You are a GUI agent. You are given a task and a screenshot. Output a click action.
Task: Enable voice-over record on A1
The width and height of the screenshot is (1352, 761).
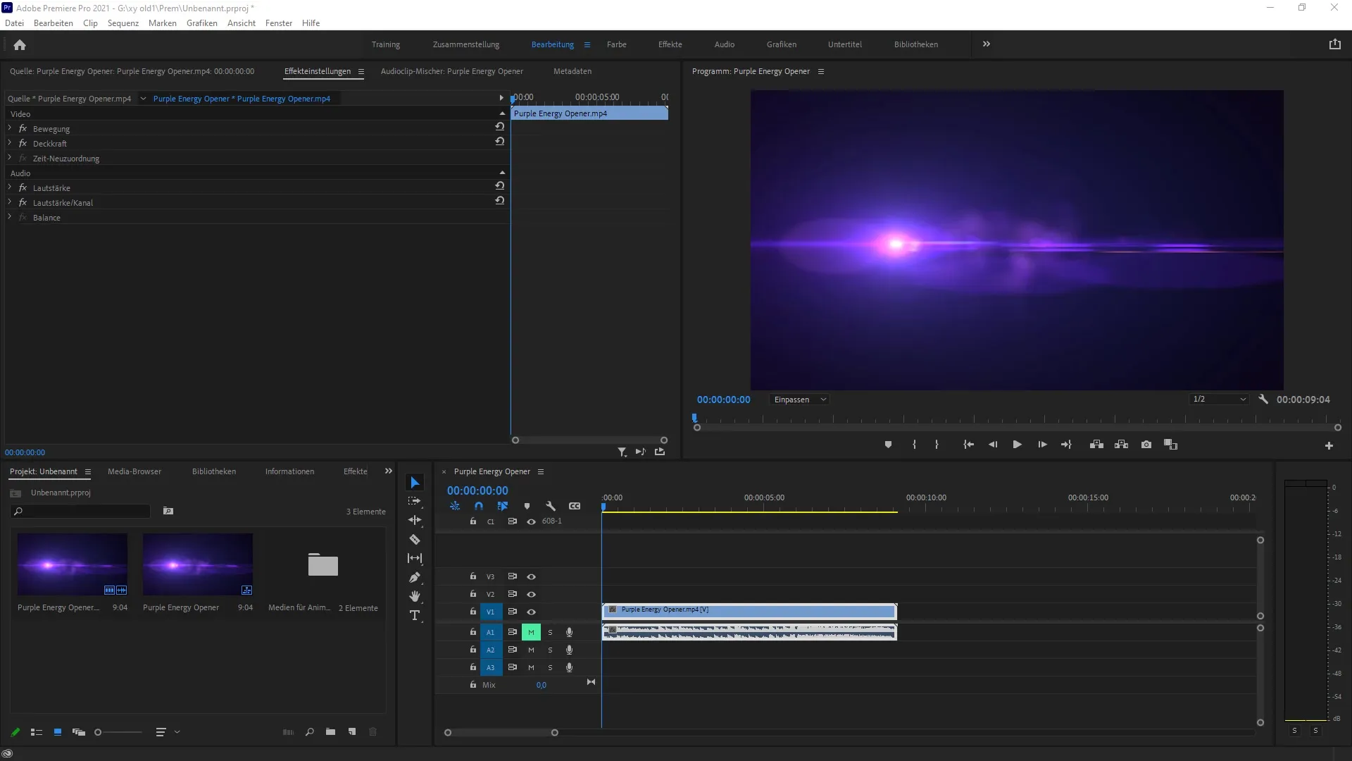pos(569,632)
